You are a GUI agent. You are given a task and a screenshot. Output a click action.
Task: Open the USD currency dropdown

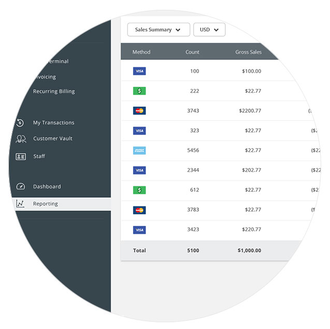pyautogui.click(x=209, y=29)
